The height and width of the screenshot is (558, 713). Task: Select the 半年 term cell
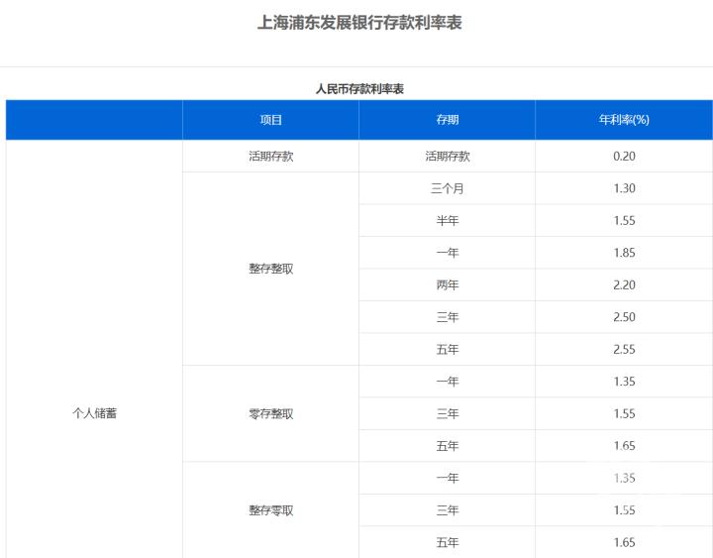447,221
